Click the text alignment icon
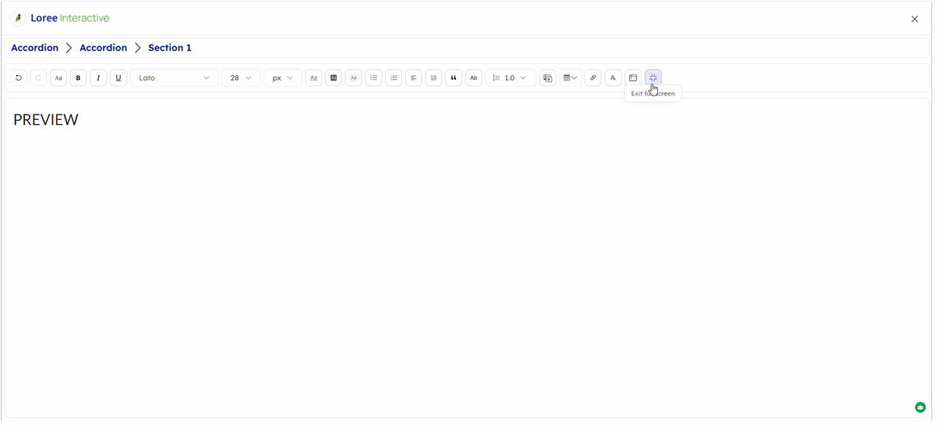This screenshot has width=941, height=432. click(x=413, y=78)
